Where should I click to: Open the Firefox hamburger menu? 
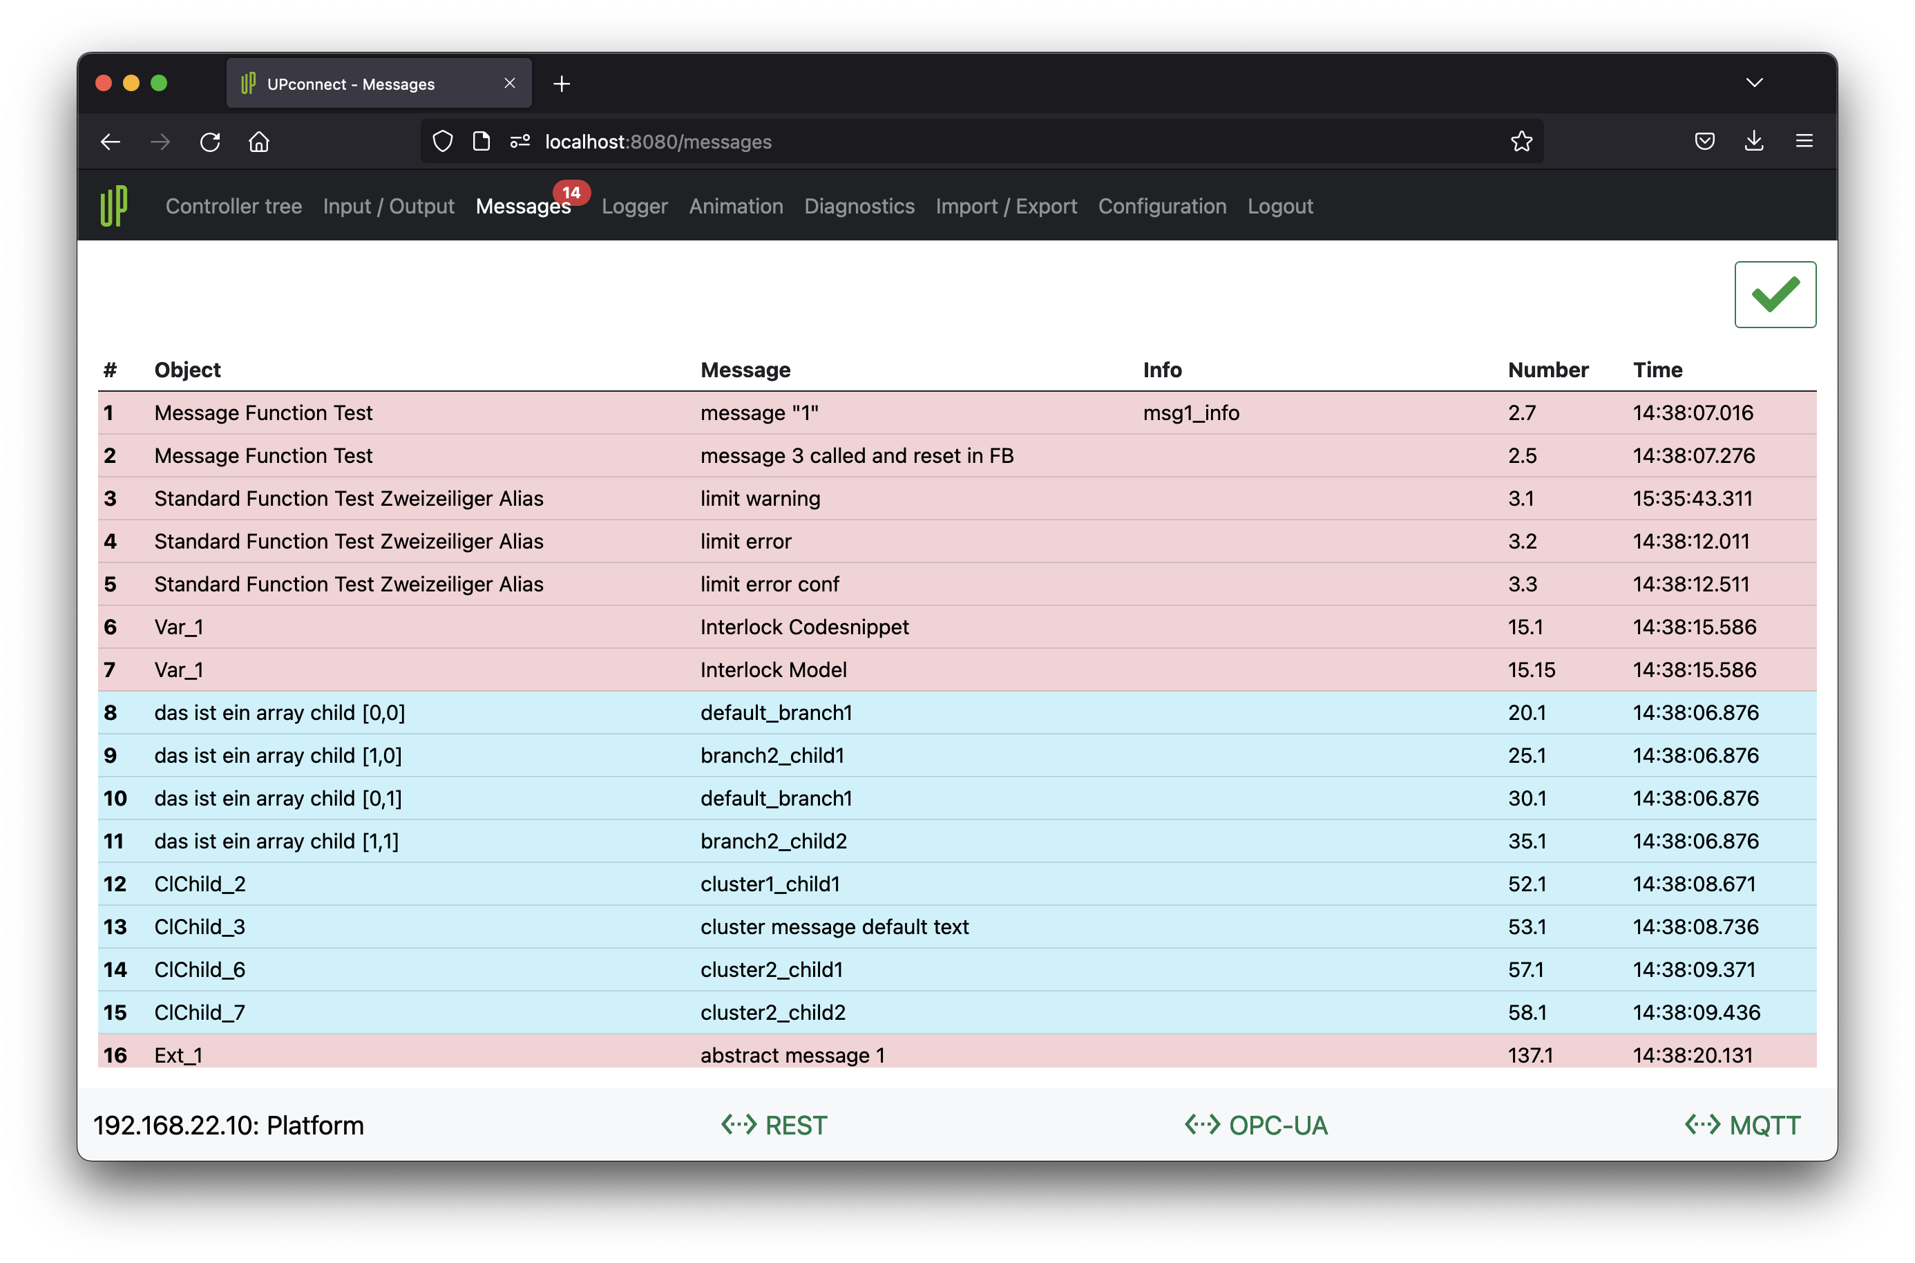click(1804, 142)
